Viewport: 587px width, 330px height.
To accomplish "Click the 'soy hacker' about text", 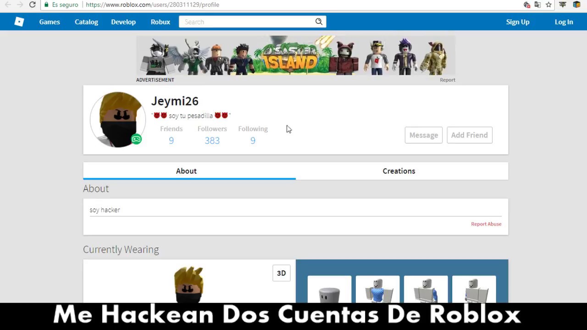I will click(x=105, y=210).
